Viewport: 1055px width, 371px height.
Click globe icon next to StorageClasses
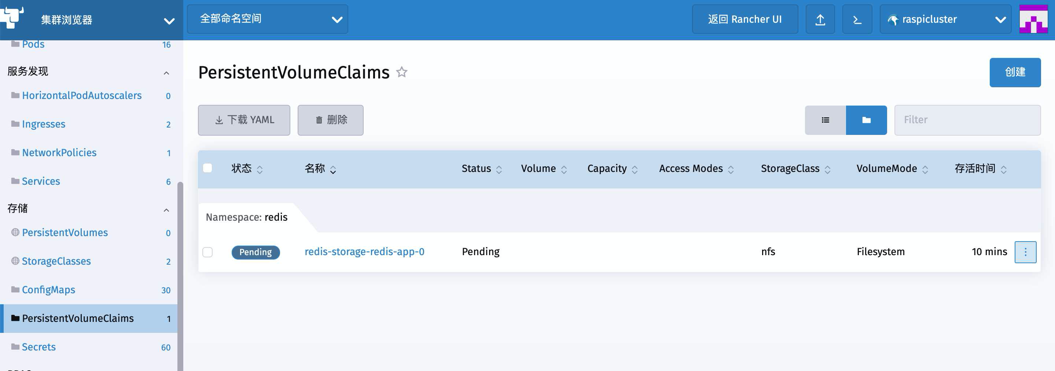pos(15,260)
